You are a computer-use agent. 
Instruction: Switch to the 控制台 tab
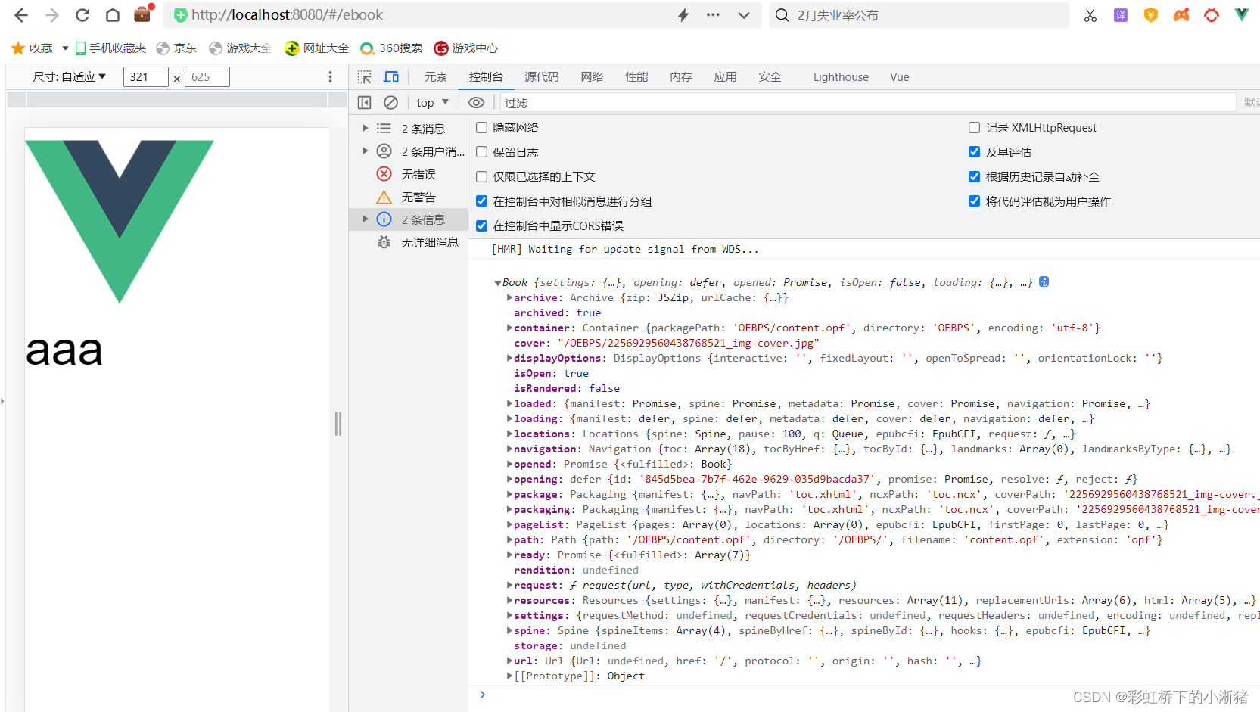click(x=486, y=77)
